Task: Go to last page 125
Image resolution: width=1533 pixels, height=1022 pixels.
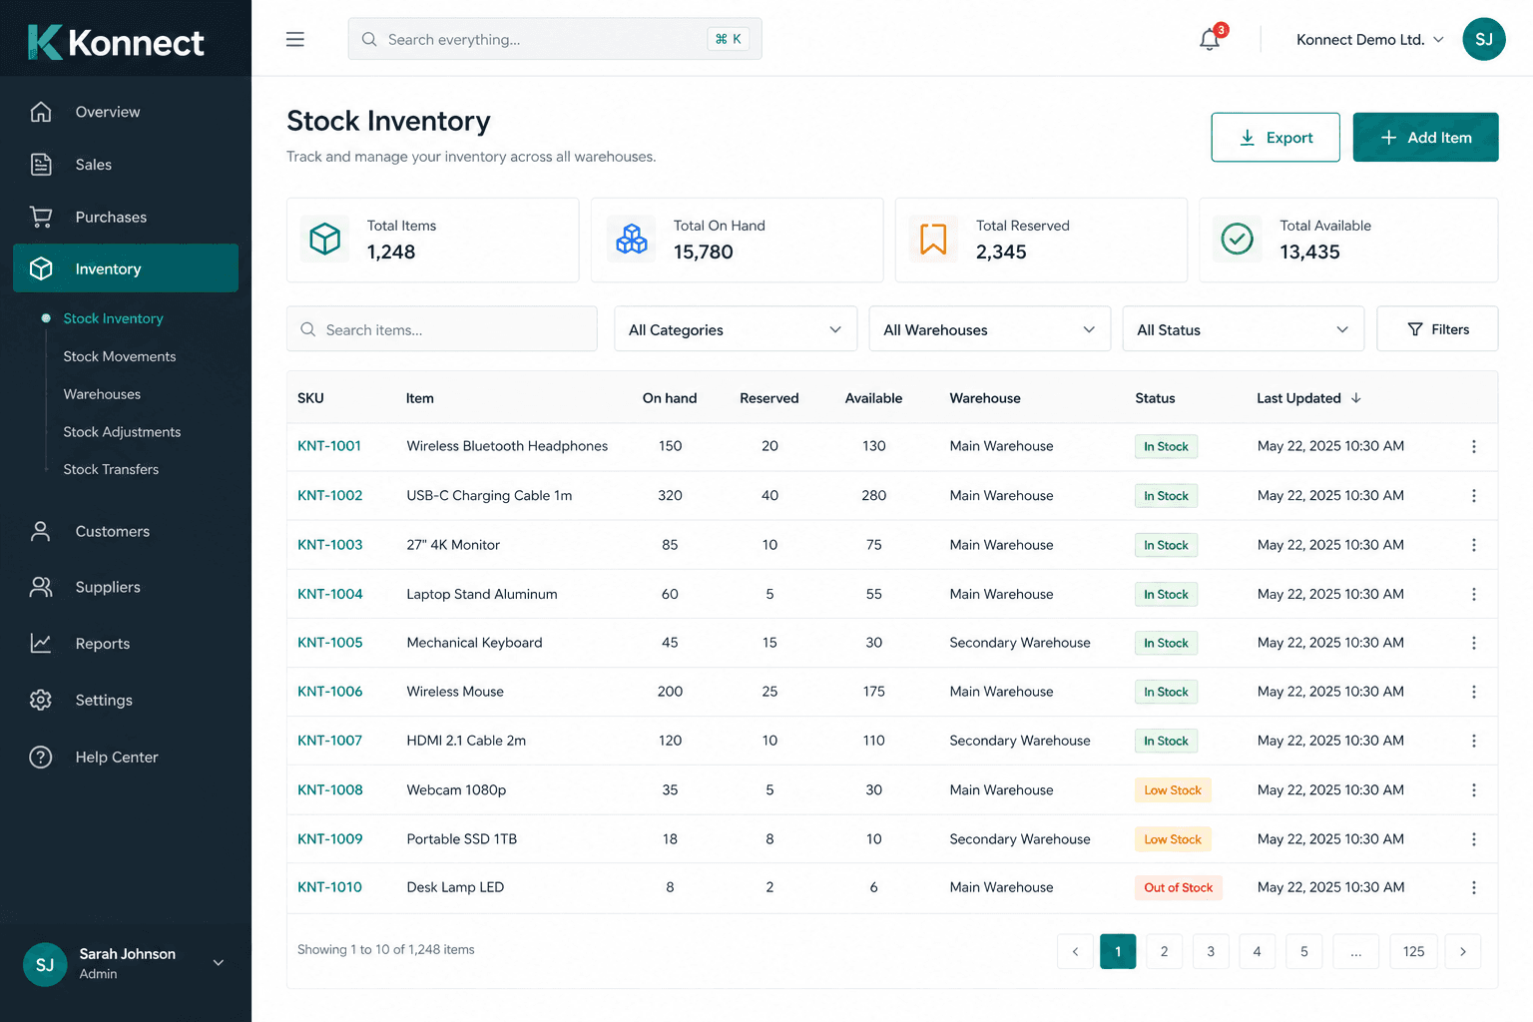Action: (x=1413, y=951)
